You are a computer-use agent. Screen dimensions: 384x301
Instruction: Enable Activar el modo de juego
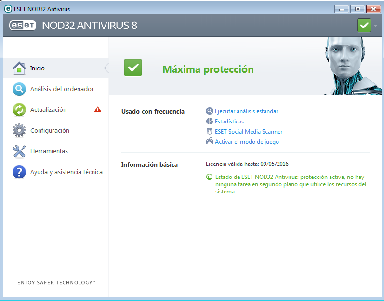[x=247, y=142]
